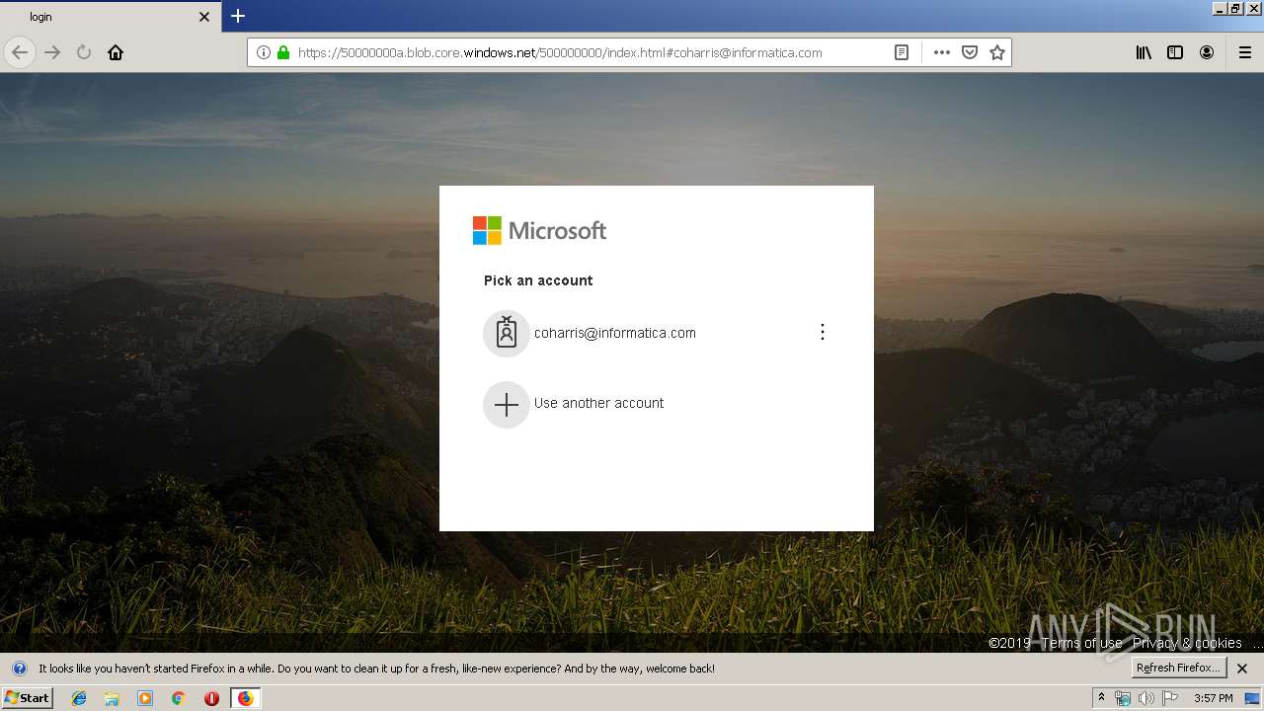Viewport: 1264px width, 711px height.
Task: Click the green padlock security icon
Action: click(x=283, y=52)
